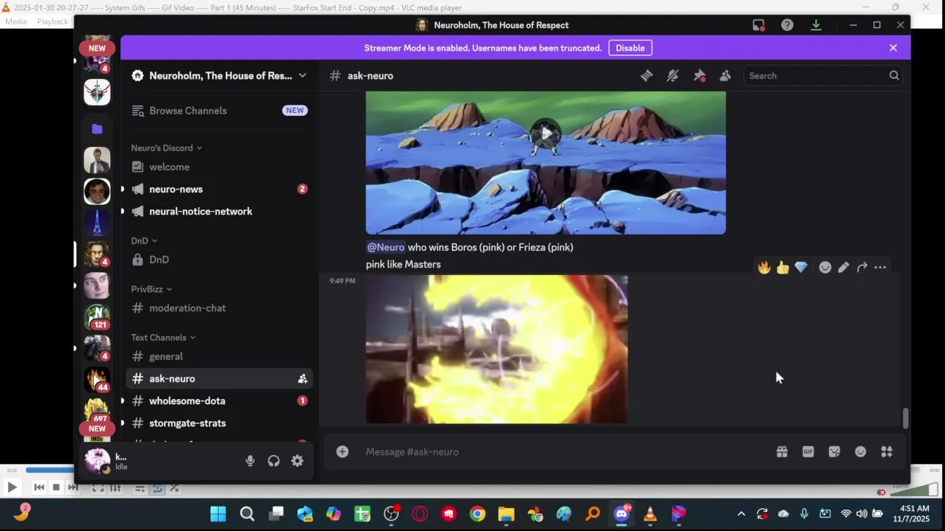This screenshot has width=945, height=531.
Task: Open wholesome-dota channel
Action: click(x=220, y=400)
